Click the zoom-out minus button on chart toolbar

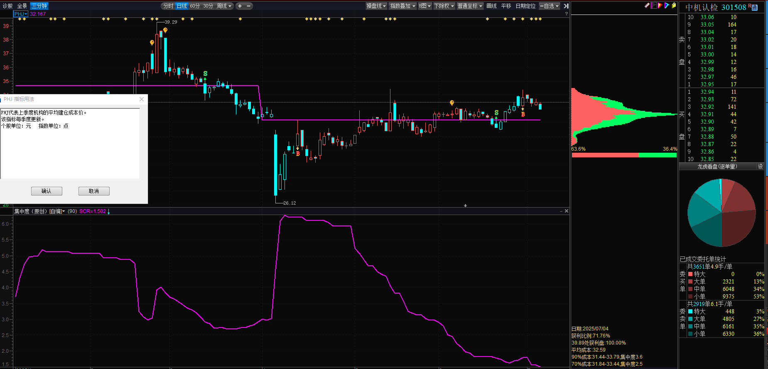click(x=249, y=6)
